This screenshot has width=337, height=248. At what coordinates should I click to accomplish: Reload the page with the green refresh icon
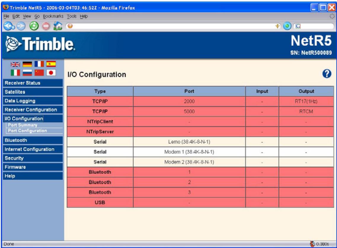[34, 26]
